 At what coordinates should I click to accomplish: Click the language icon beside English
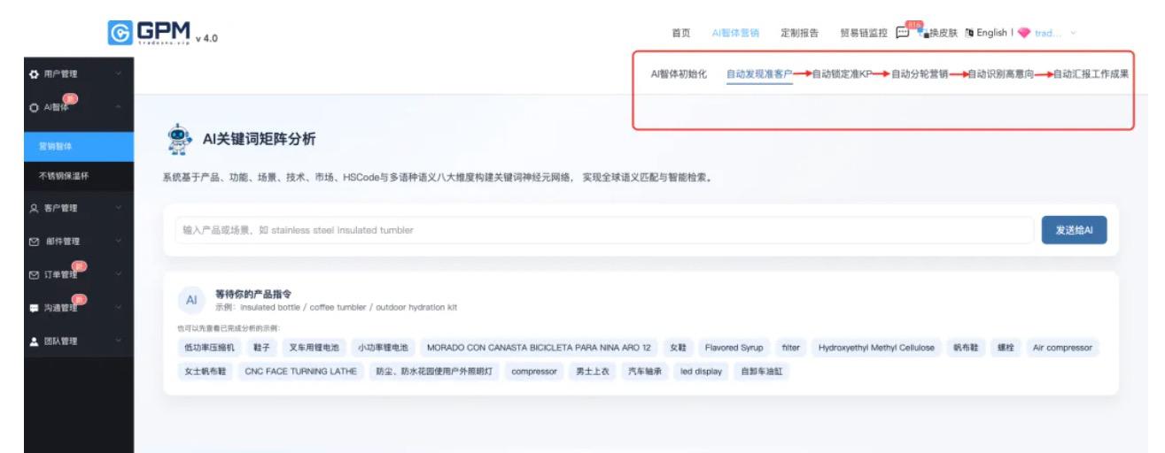click(967, 33)
